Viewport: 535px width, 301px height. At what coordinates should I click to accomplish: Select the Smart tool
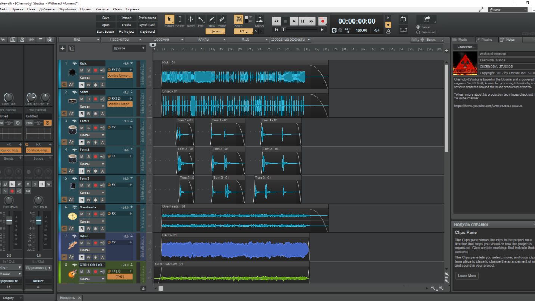pyautogui.click(x=169, y=19)
